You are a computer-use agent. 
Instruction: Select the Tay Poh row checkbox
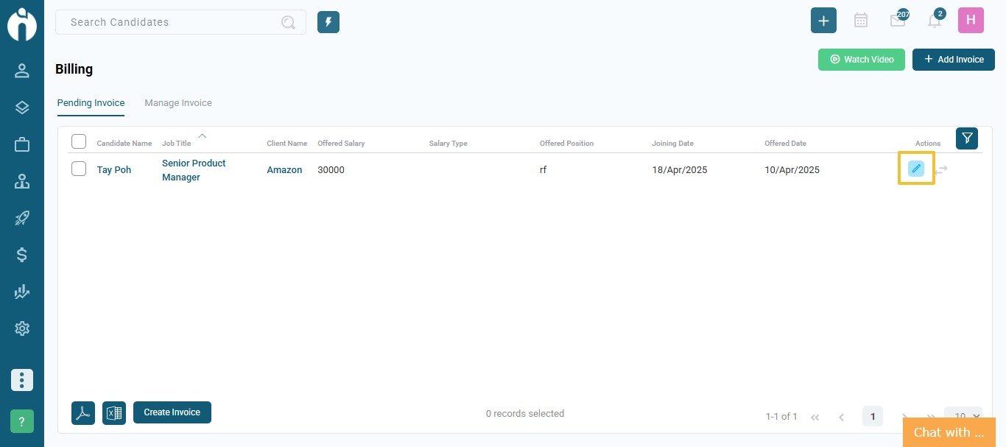(79, 169)
